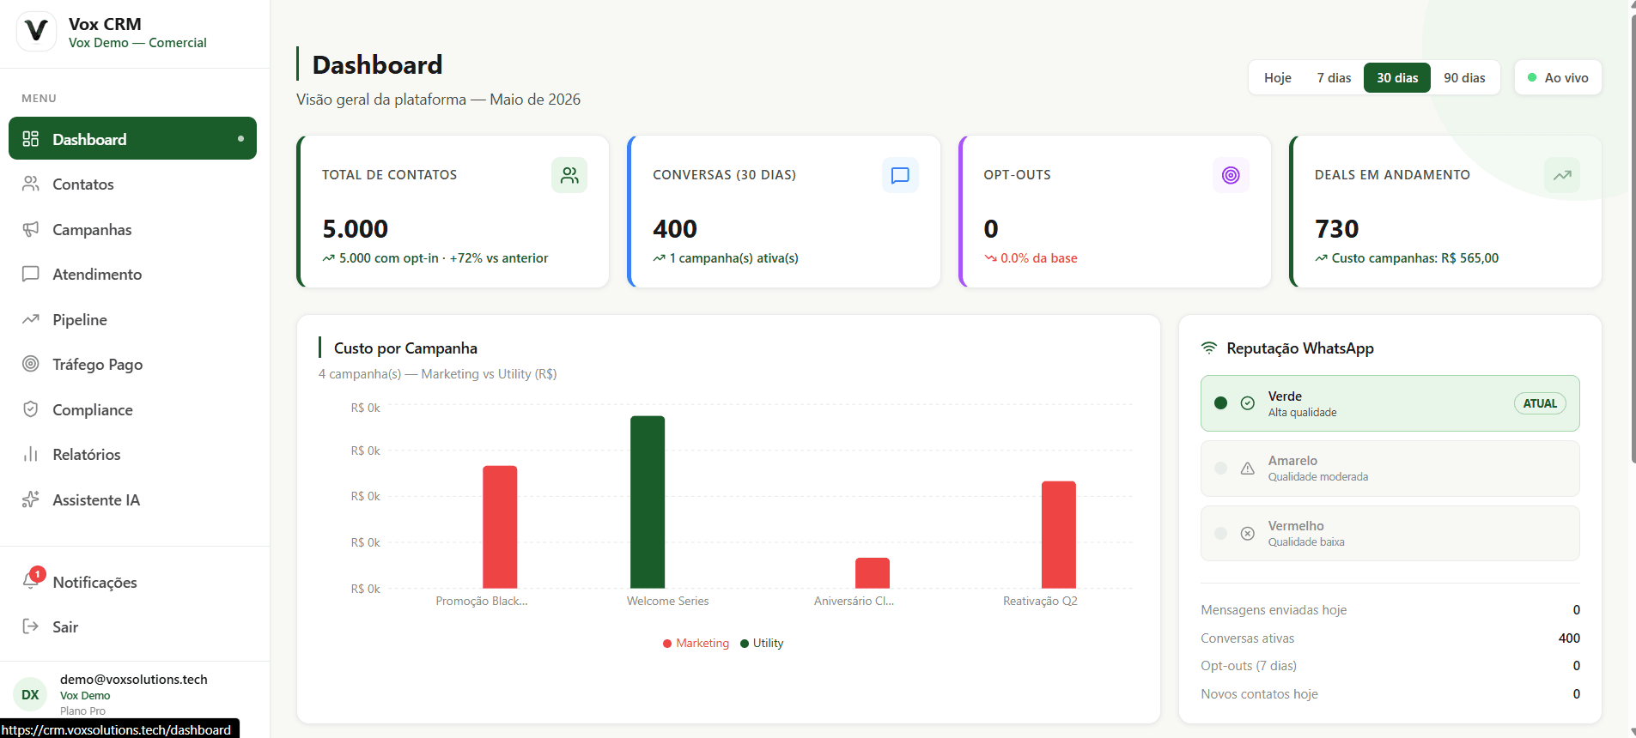Toggle Marketing series in chart legend

(x=696, y=644)
